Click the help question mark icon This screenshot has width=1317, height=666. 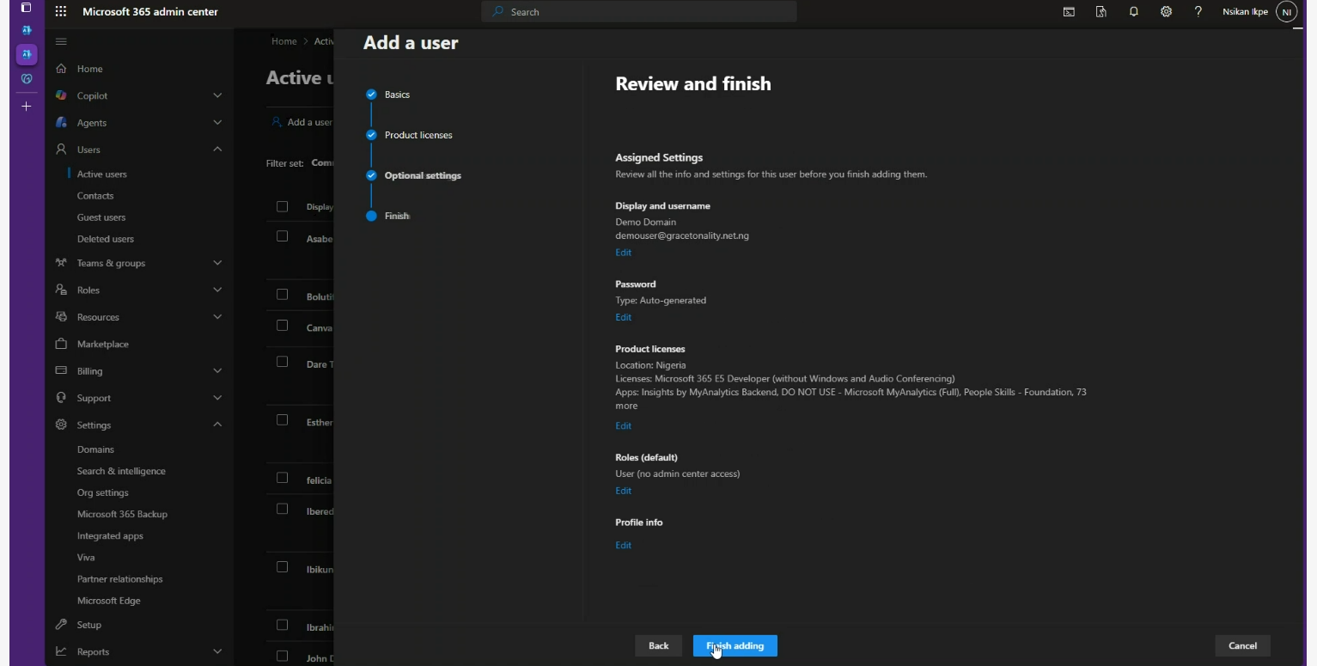click(x=1198, y=12)
